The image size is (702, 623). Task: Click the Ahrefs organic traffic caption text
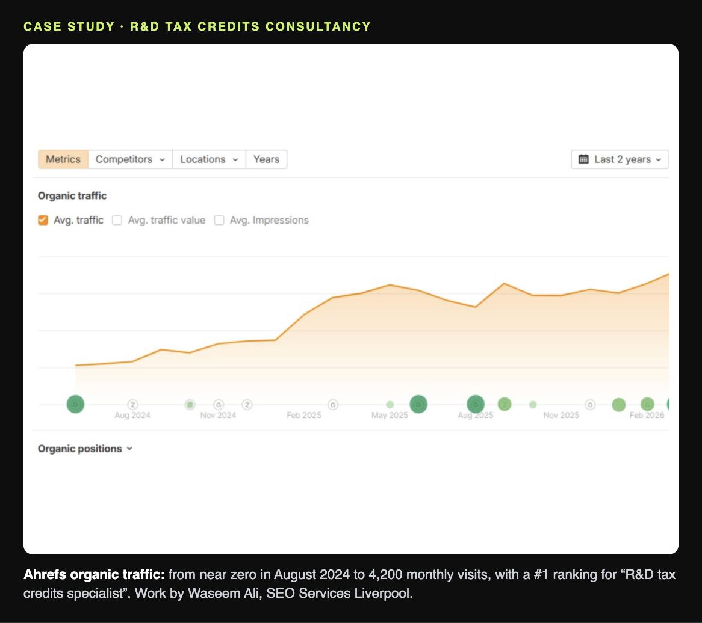pos(349,584)
